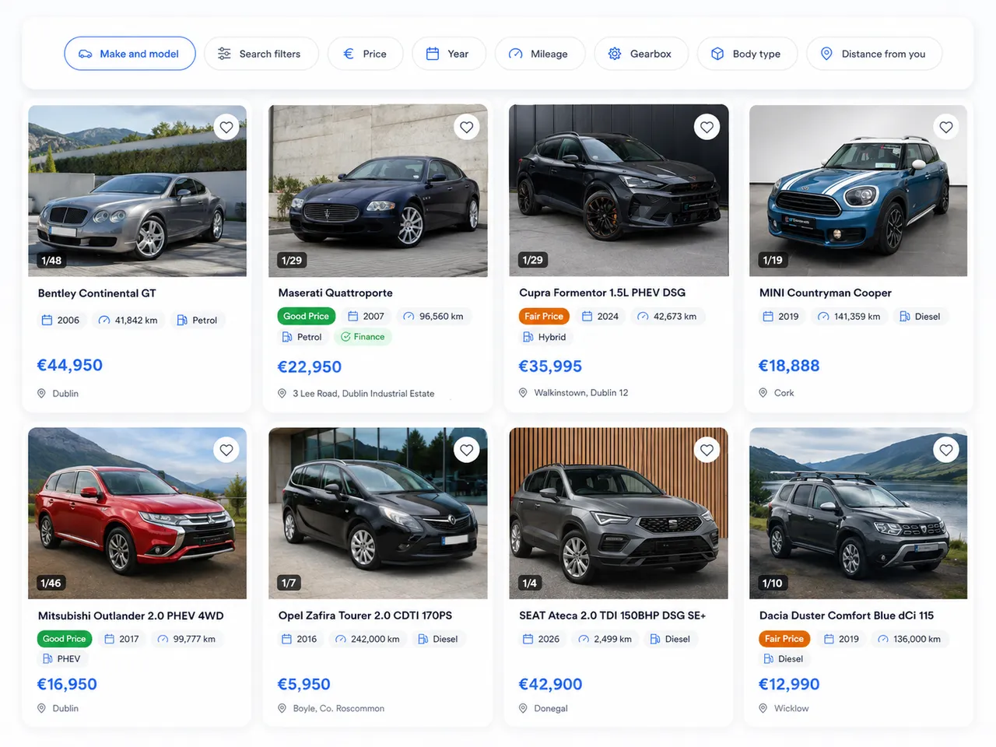Viewport: 996px width, 747px height.
Task: Click the Good Price badge on Maserati
Action: (x=306, y=316)
